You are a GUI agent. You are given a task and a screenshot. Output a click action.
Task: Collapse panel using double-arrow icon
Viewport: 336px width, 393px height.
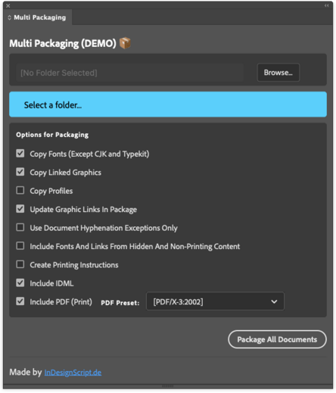(x=326, y=5)
